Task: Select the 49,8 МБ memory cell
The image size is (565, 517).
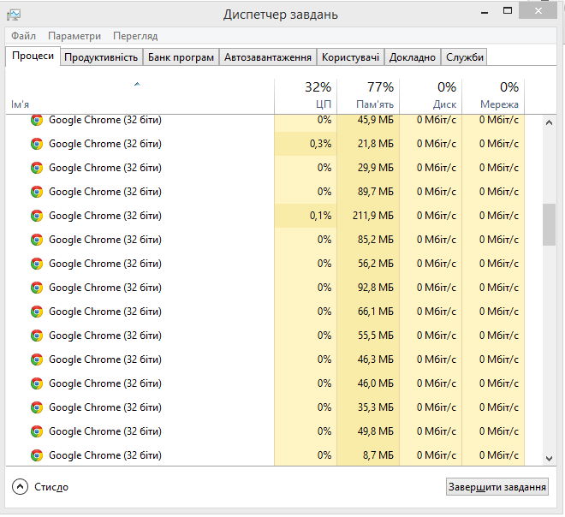Action: pyautogui.click(x=368, y=431)
